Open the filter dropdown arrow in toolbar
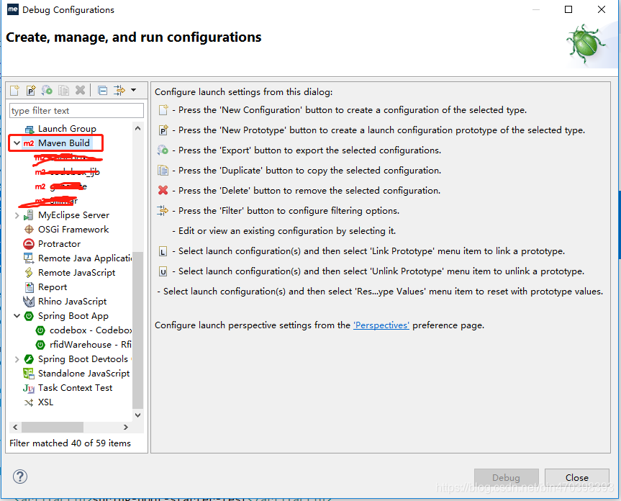 (x=134, y=90)
